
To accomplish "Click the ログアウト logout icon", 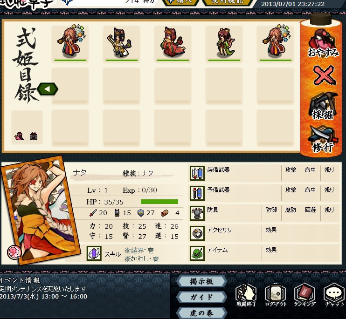I will 276,295.
